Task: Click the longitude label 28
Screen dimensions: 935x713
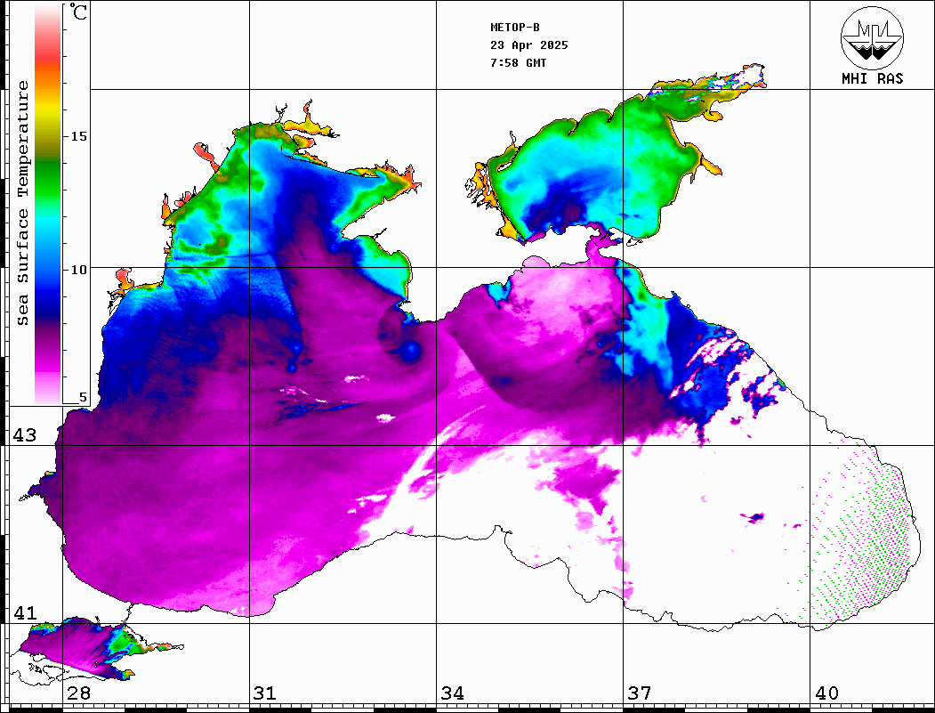Action: coord(78,693)
